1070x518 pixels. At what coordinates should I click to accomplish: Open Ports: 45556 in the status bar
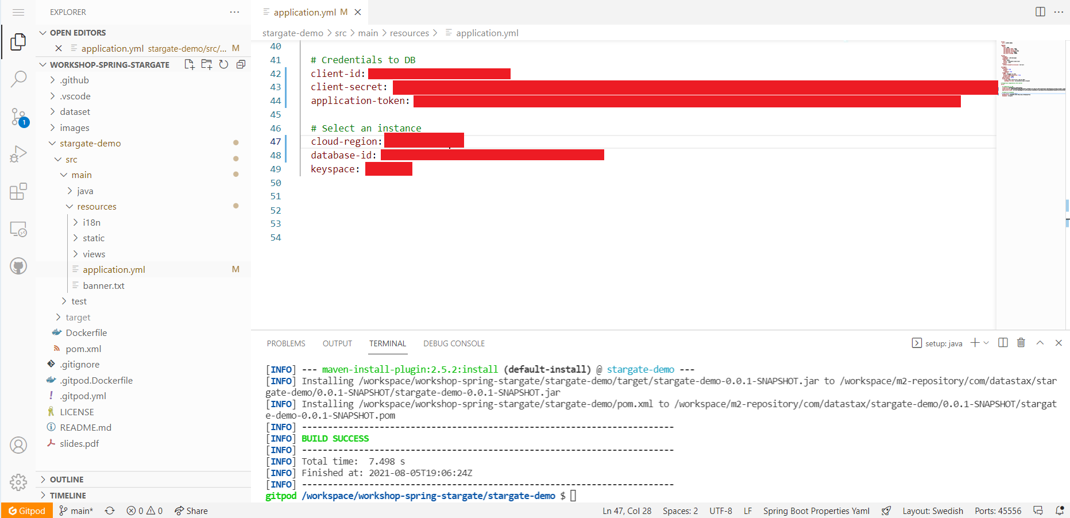click(998, 511)
